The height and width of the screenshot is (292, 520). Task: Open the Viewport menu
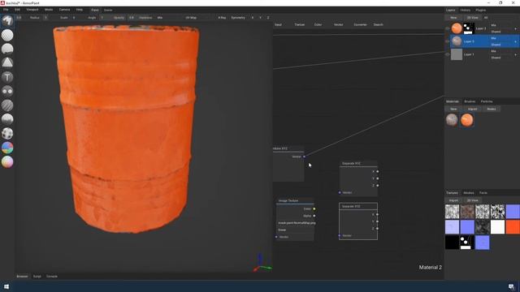(32, 10)
